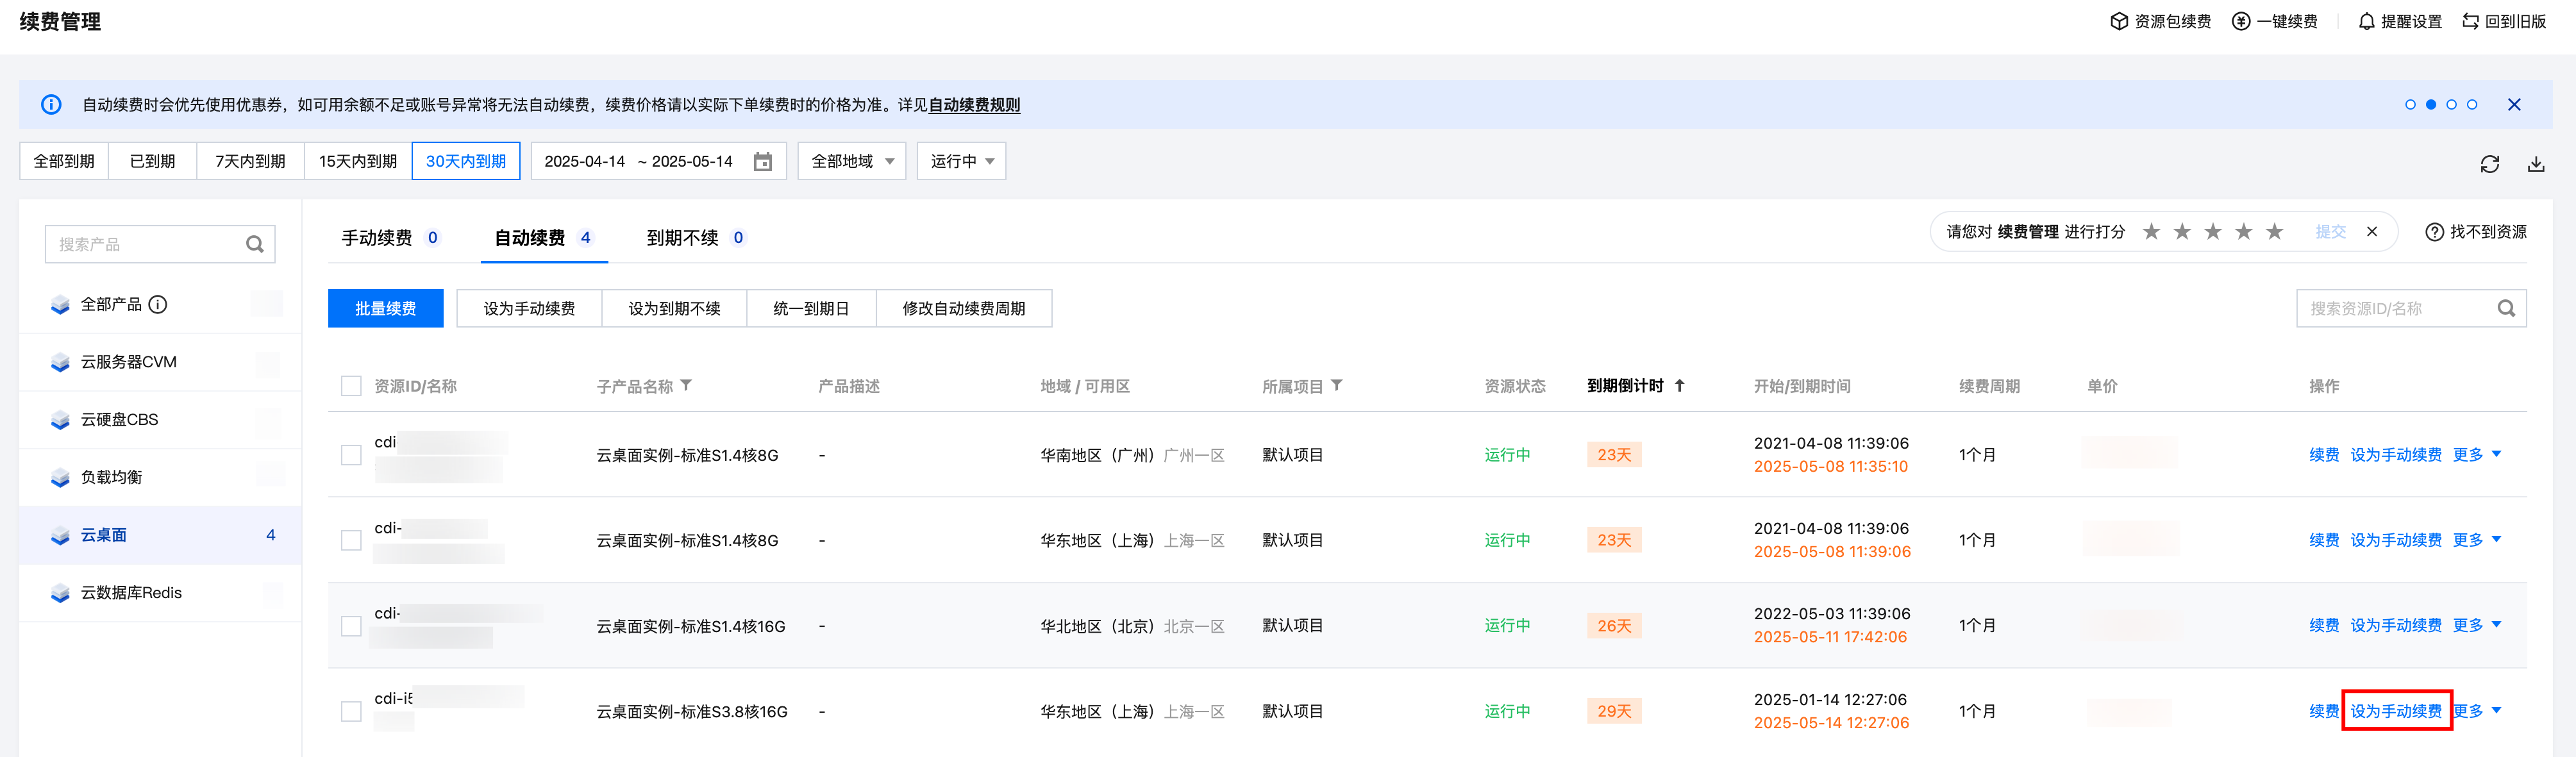
Task: Select the 云硬盘CBS product
Action: pos(160,420)
